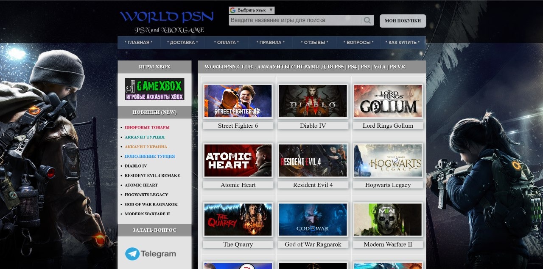Click the ЗАДАТЬ ВОПРОС sidebar header
This screenshot has height=269, width=543.
pyautogui.click(x=154, y=230)
